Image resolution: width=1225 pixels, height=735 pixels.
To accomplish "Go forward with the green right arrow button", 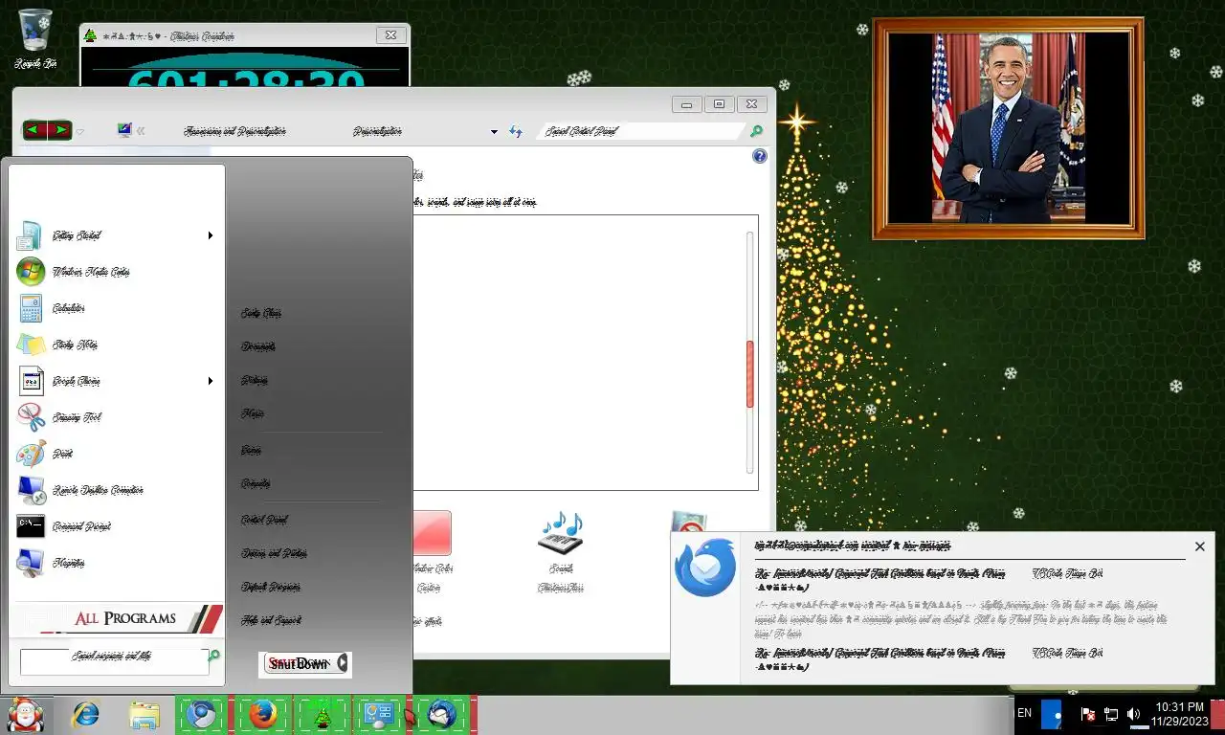I will pyautogui.click(x=59, y=130).
